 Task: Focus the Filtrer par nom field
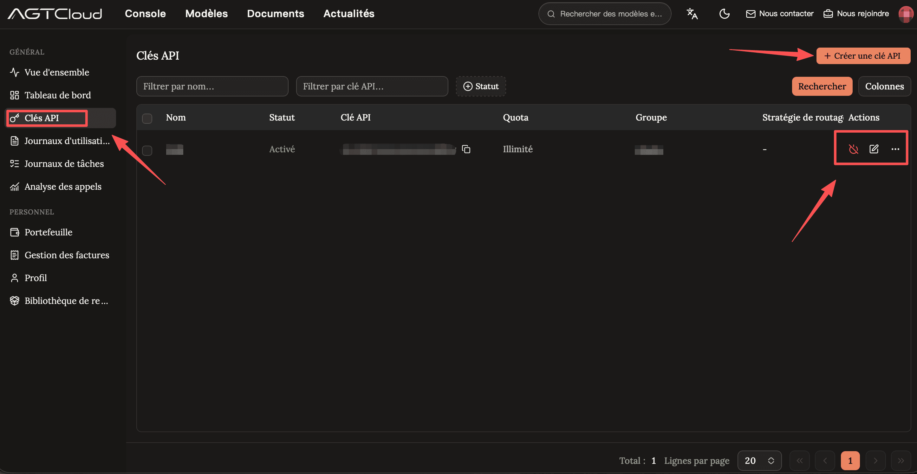(212, 86)
